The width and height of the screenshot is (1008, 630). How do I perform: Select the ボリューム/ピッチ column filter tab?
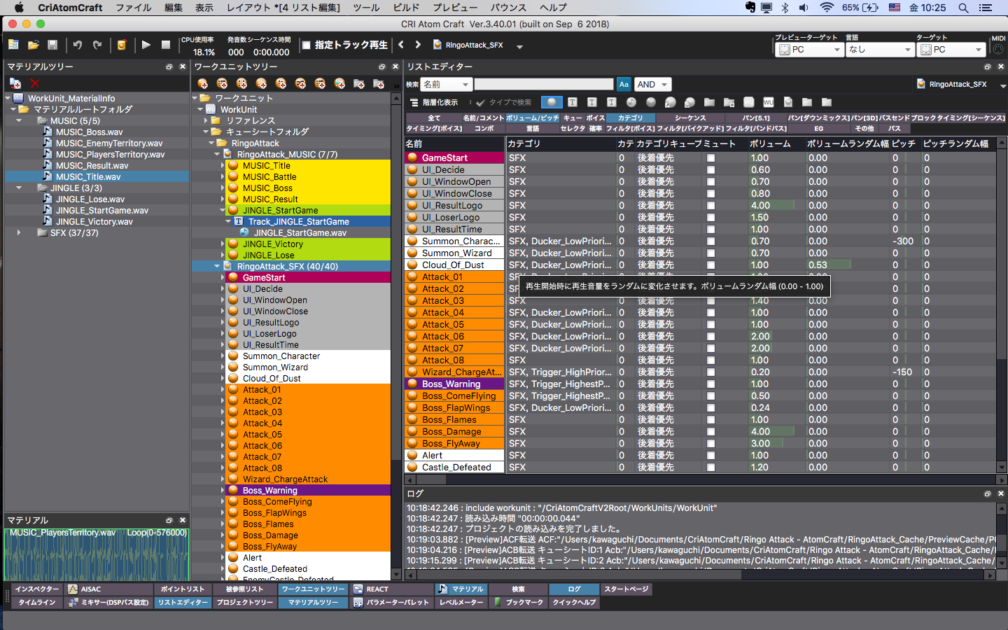533,118
